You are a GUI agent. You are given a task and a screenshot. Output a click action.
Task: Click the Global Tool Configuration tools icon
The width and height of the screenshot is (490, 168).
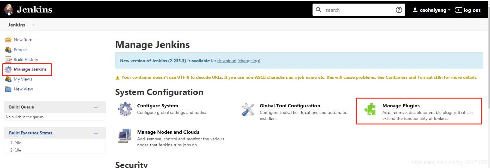click(248, 110)
